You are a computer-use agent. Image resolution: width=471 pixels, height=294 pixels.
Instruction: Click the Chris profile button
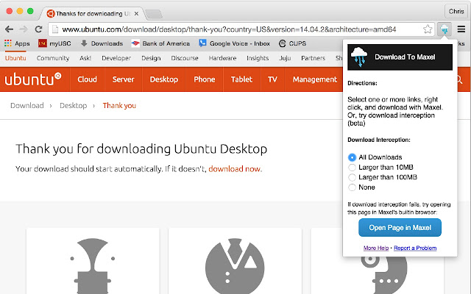[456, 12]
